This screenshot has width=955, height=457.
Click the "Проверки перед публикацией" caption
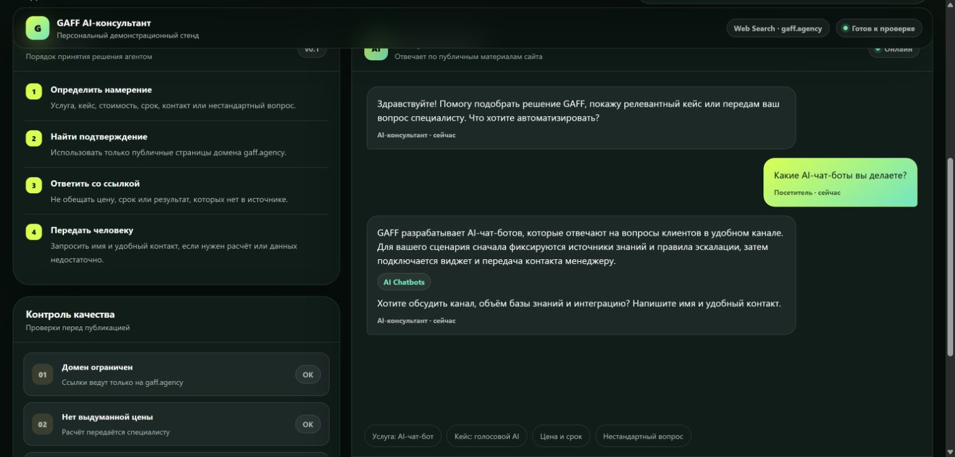78,328
